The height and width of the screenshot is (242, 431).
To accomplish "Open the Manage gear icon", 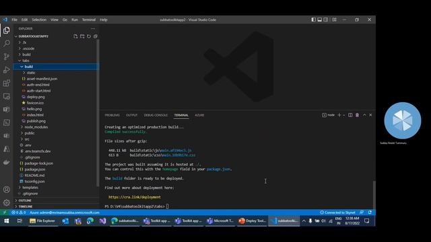I will [x=6, y=202].
